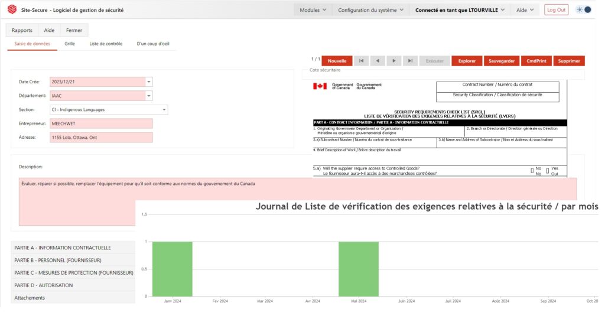Switch to the Saisie de données tab
This screenshot has width=605, height=312.
point(32,44)
